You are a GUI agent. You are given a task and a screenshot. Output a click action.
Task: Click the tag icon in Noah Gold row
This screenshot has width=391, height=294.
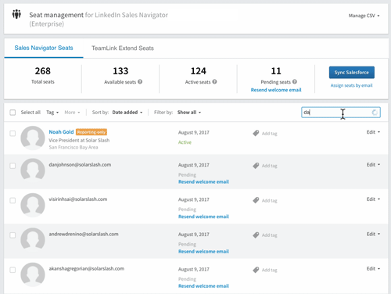[x=256, y=133]
